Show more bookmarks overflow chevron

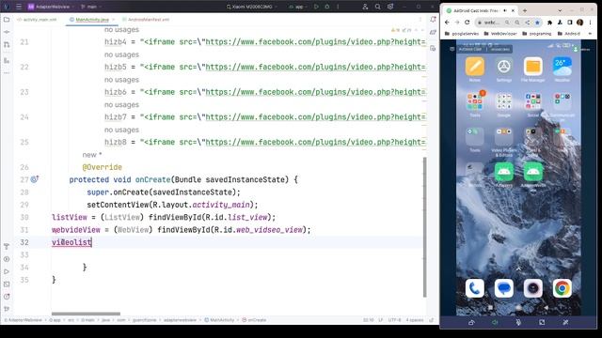coord(590,34)
